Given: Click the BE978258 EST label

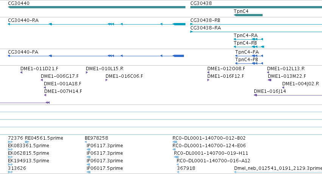Looking at the screenshot, I should 96,138.
